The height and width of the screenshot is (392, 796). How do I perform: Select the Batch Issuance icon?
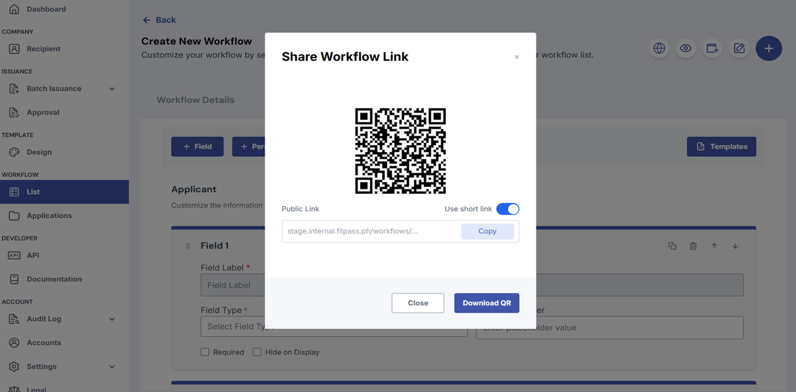tap(14, 89)
